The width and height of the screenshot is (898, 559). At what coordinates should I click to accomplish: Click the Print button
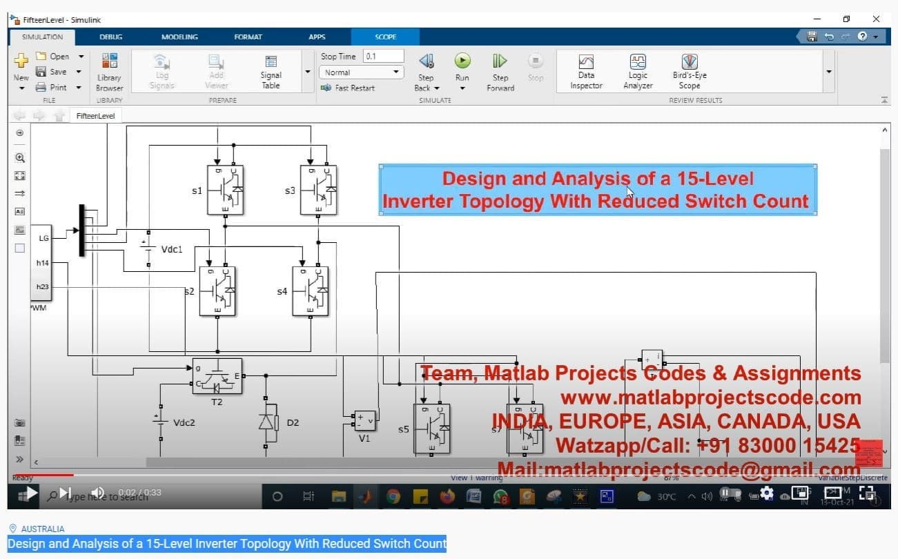pyautogui.click(x=52, y=88)
